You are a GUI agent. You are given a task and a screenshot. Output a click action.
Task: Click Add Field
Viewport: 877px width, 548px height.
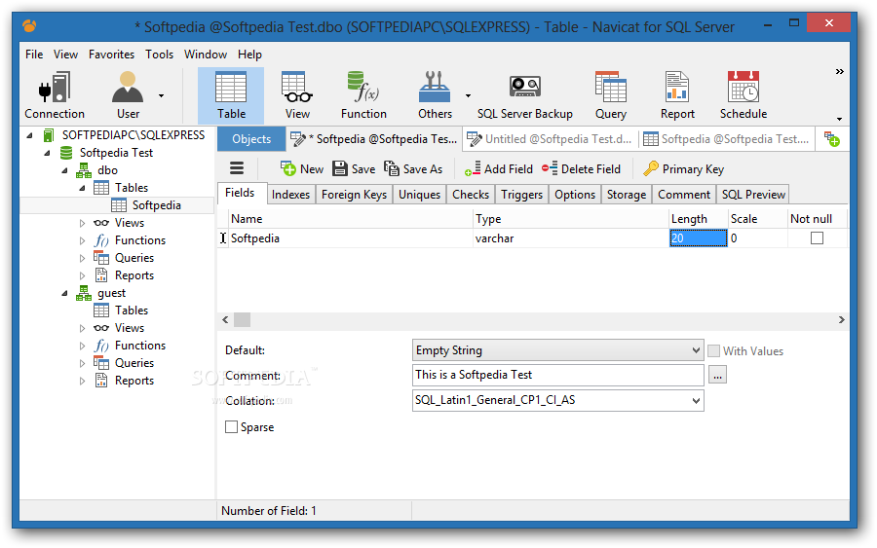(x=498, y=168)
